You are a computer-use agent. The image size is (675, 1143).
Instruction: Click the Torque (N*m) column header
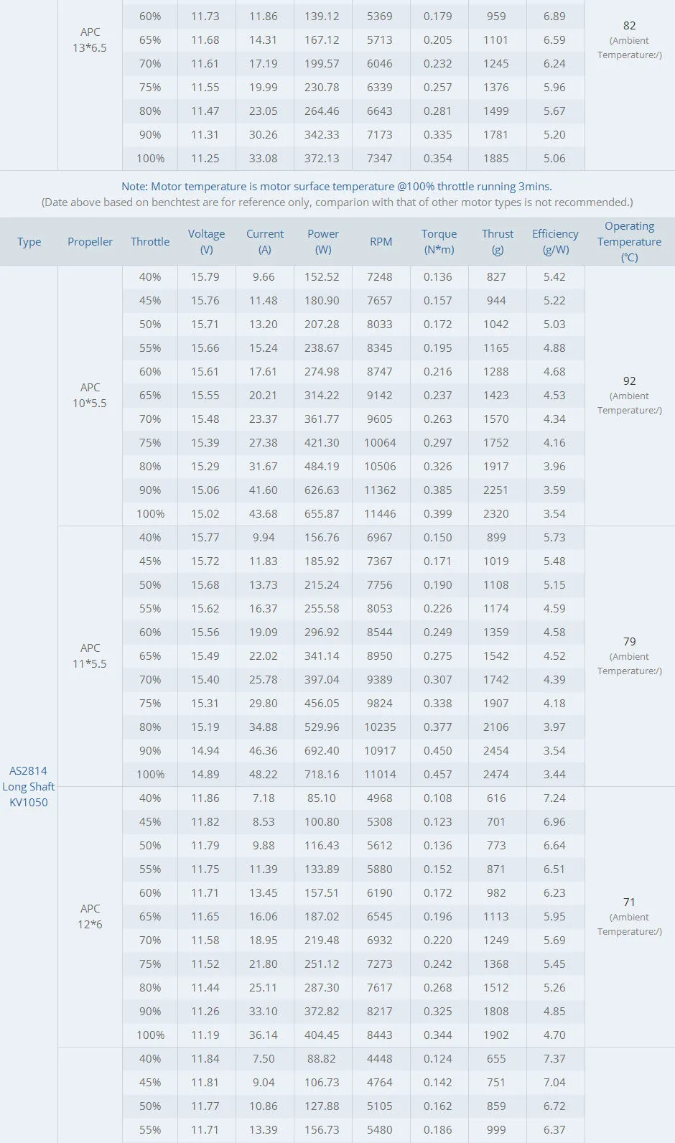(x=439, y=242)
